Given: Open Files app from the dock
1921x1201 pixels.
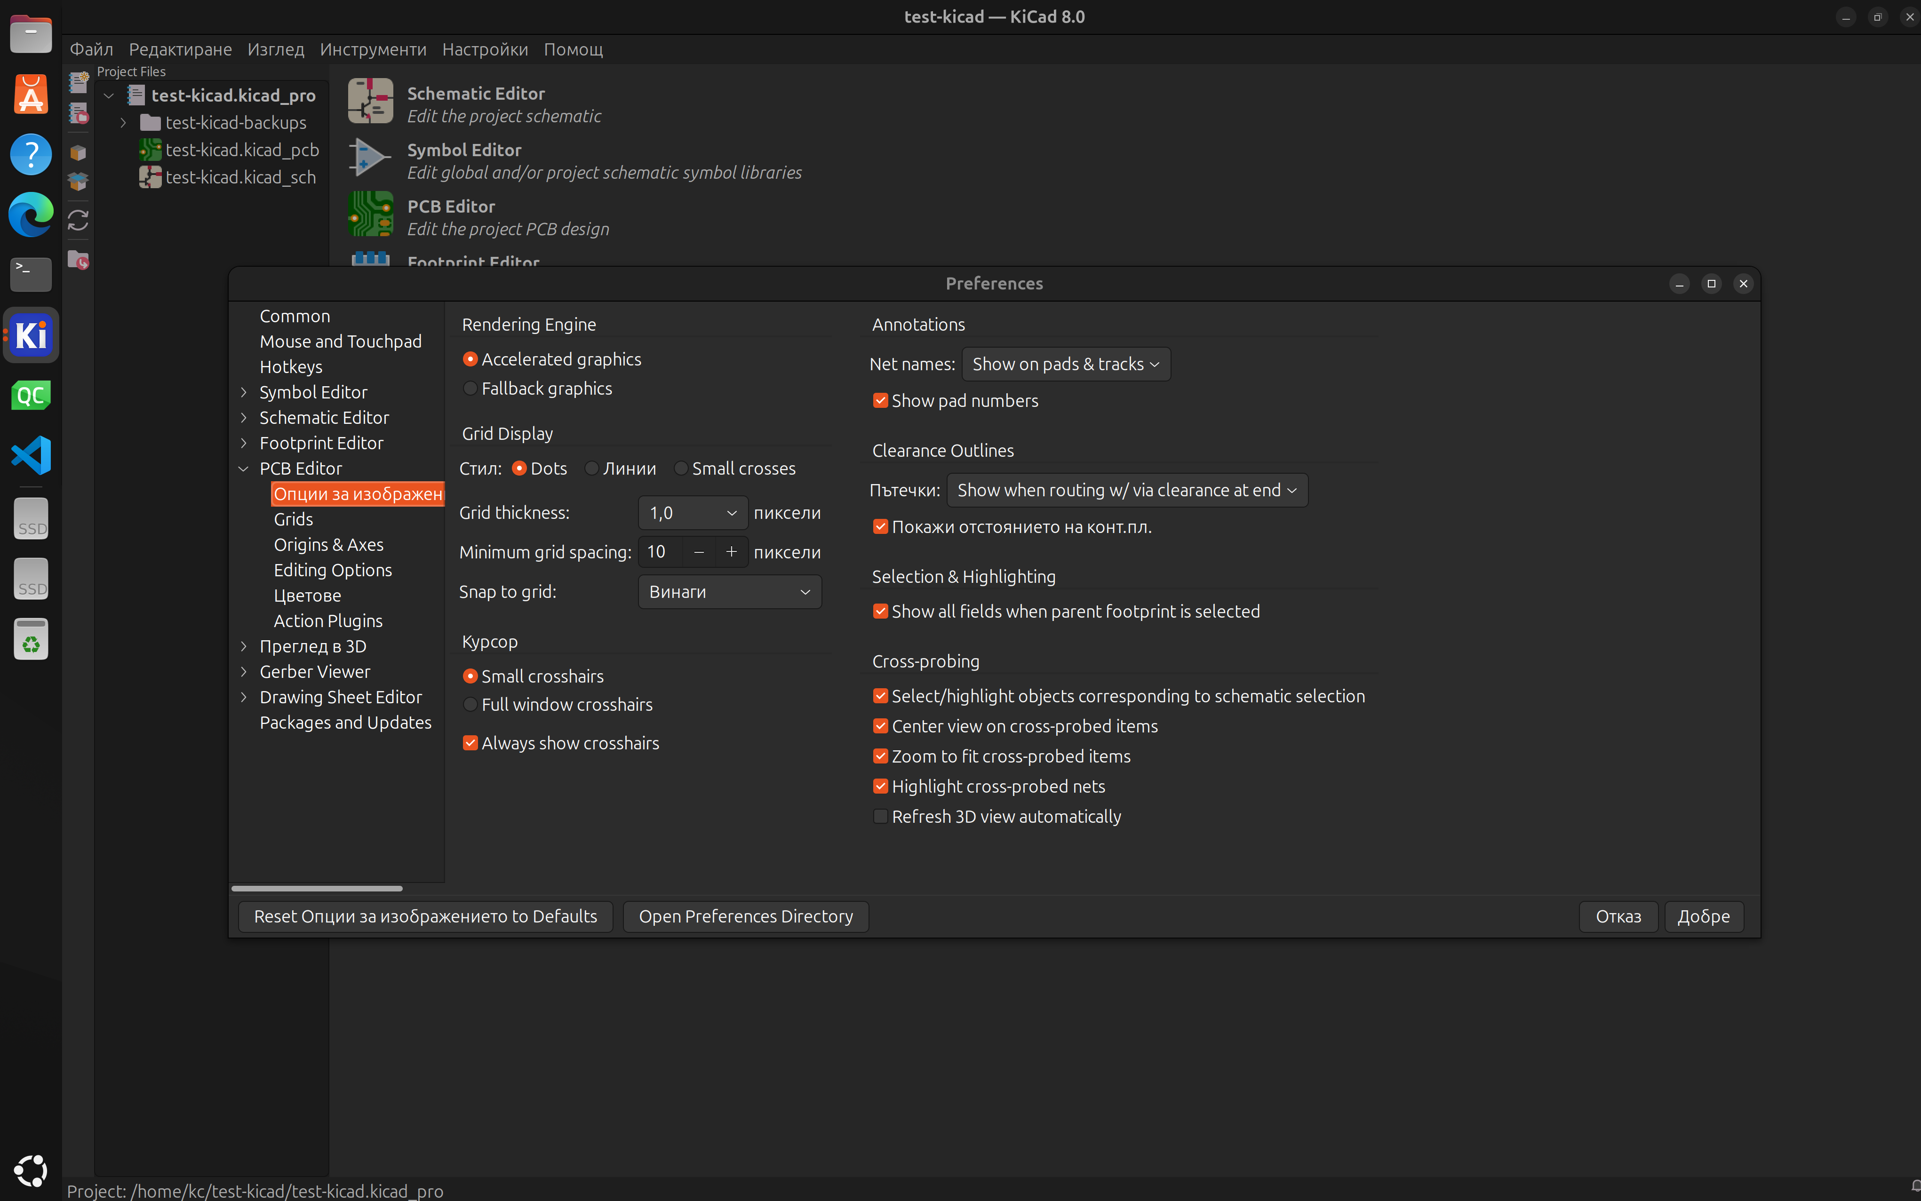Looking at the screenshot, I should tap(31, 34).
